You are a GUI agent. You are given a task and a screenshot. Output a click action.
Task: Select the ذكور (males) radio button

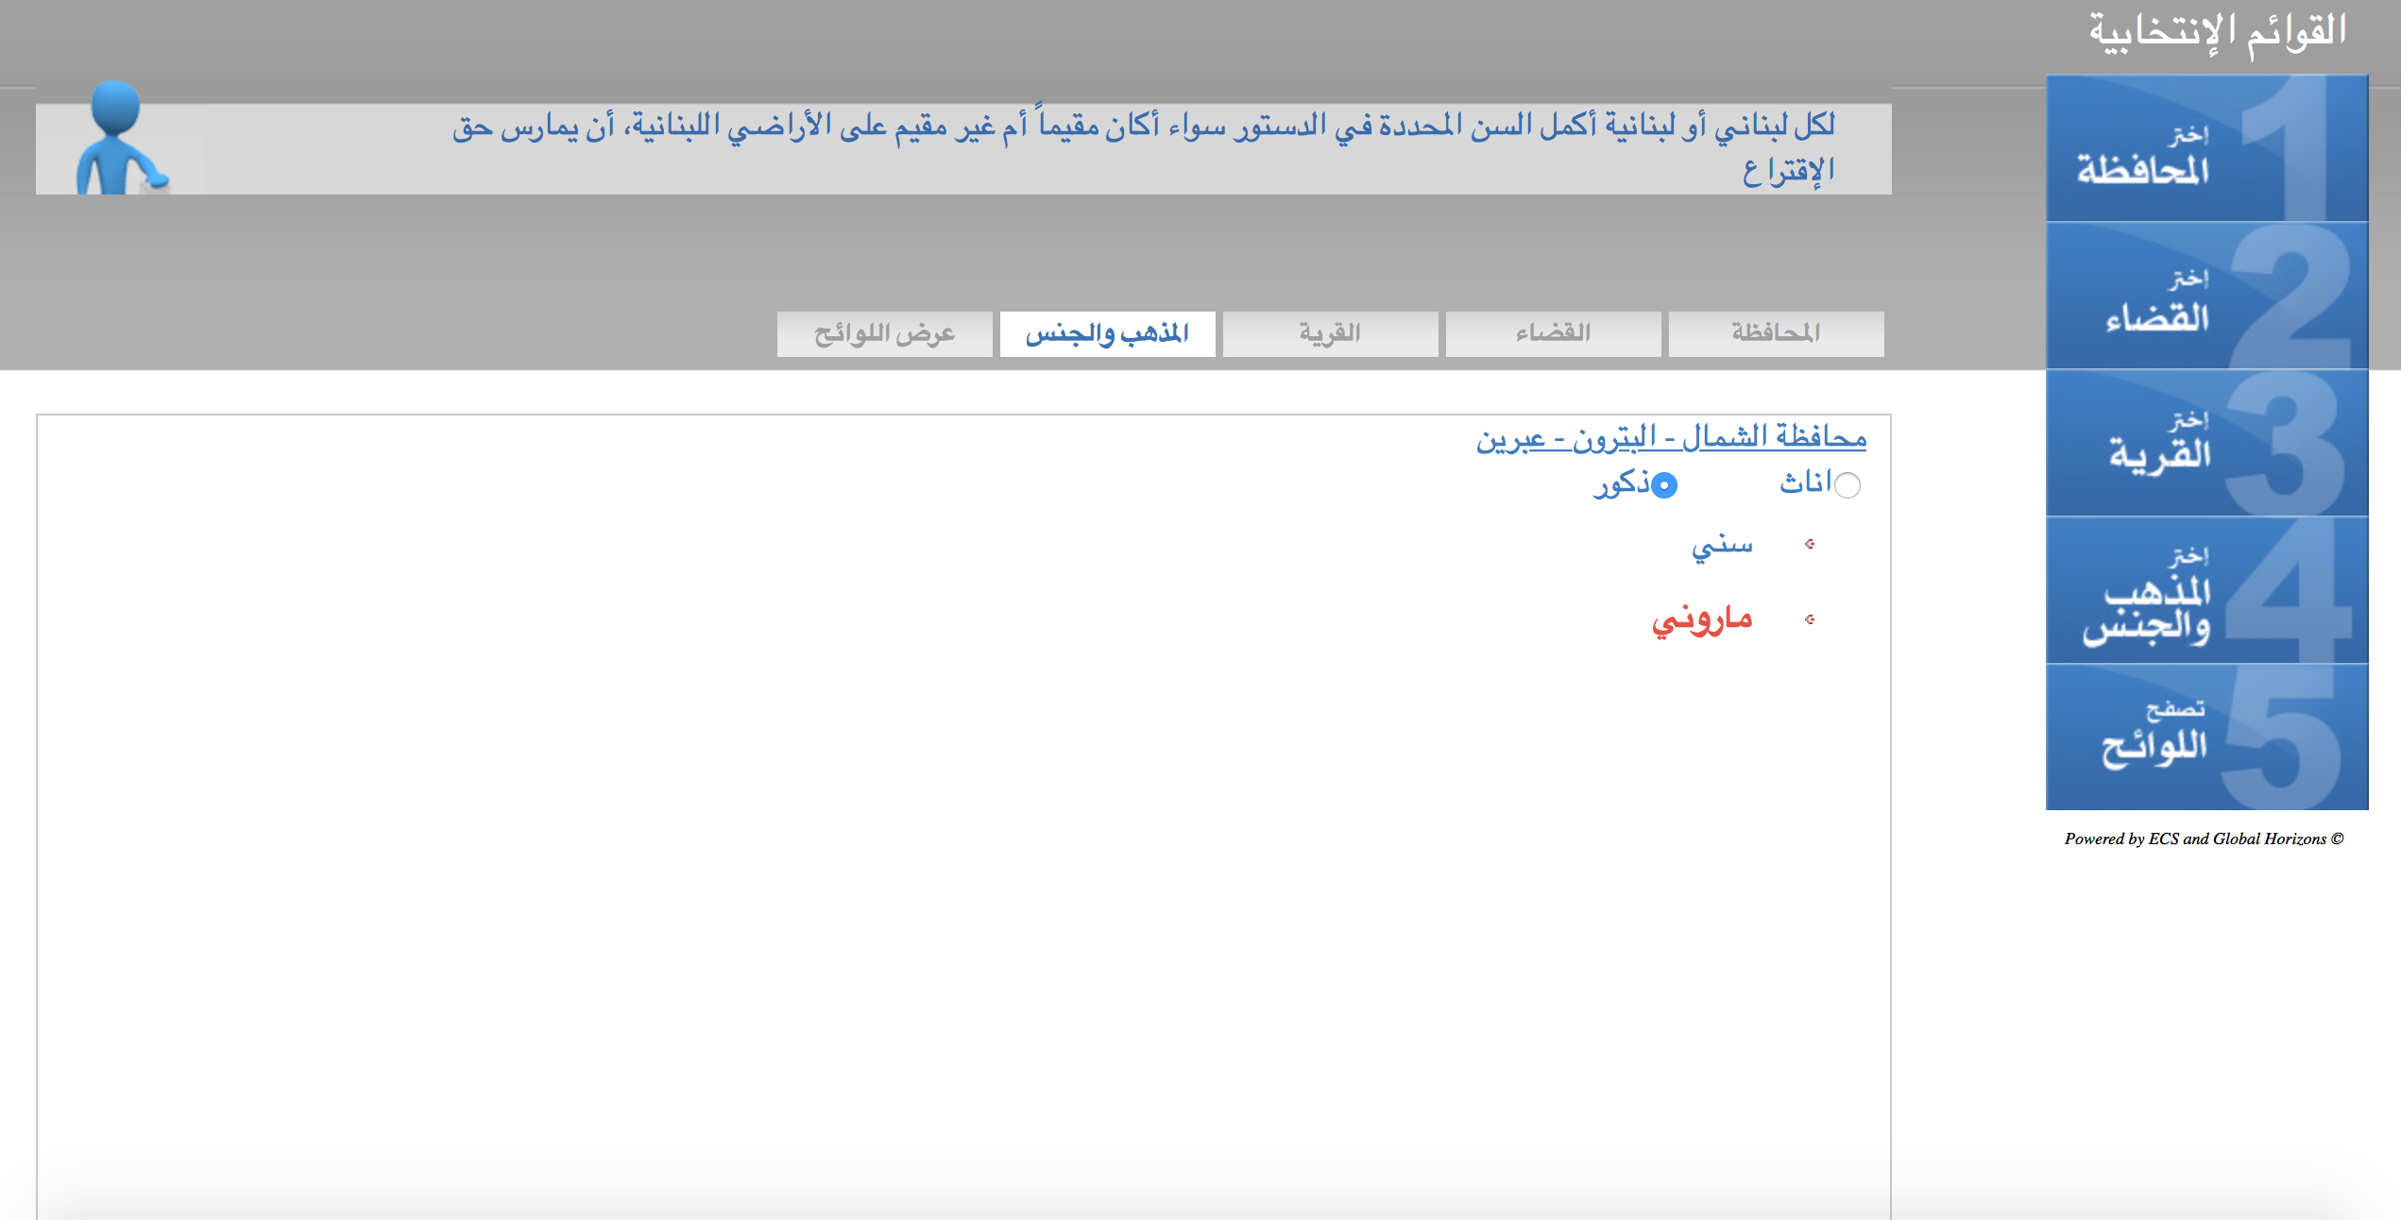point(1664,485)
